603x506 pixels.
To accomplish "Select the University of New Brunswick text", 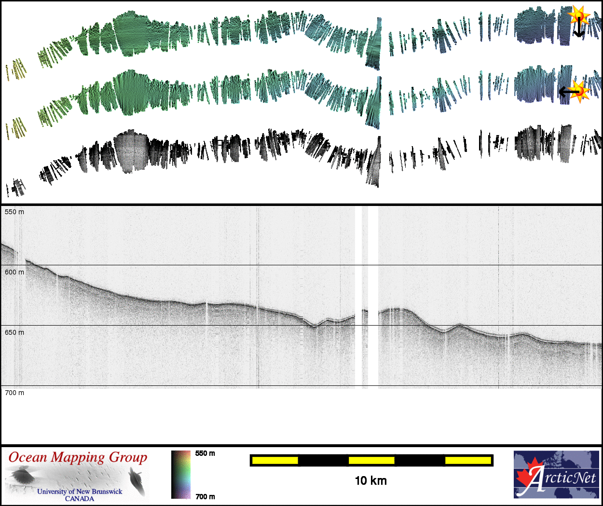I will pos(80,492).
